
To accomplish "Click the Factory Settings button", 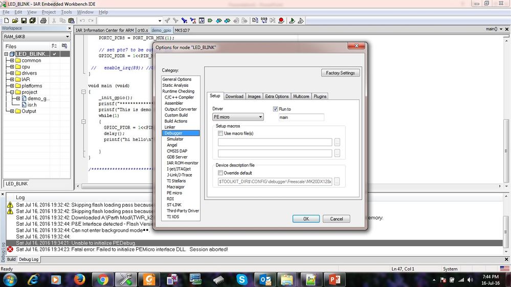I will pyautogui.click(x=340, y=73).
